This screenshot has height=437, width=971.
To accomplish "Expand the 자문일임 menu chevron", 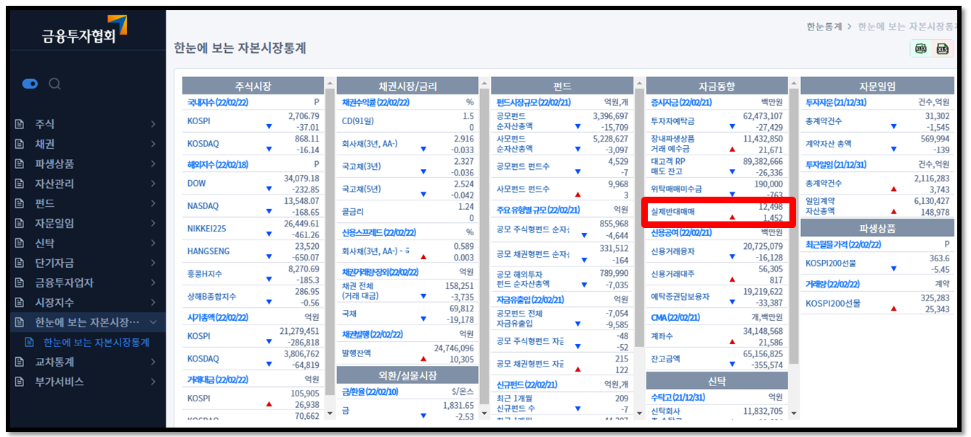I will [x=153, y=223].
